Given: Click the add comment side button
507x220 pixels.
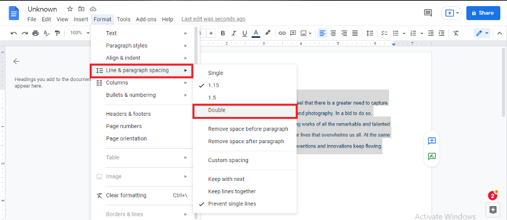Looking at the screenshot, I should pos(432,141).
